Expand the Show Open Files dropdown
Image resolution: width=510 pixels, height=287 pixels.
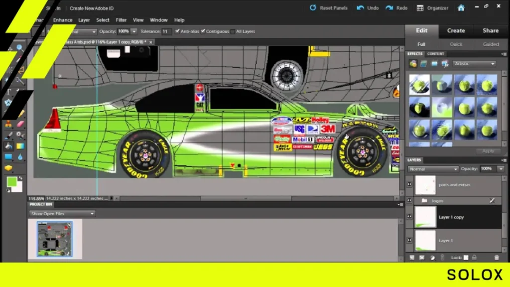pyautogui.click(x=62, y=214)
